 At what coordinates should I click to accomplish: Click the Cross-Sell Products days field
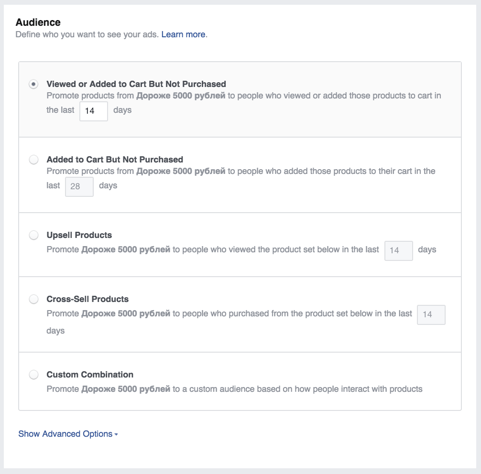coord(431,314)
